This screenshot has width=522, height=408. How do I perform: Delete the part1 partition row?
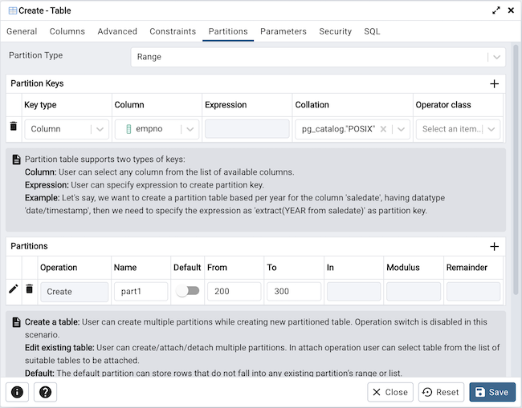tap(30, 289)
